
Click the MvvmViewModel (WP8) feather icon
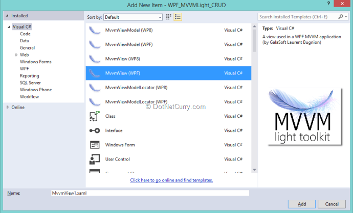95,30
